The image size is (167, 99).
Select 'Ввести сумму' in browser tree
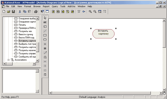click(x=26, y=34)
